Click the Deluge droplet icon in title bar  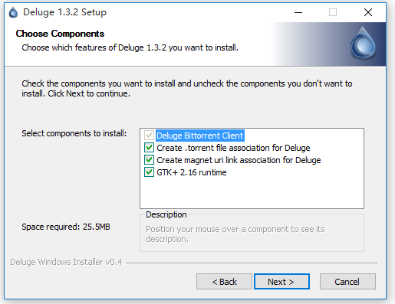point(13,12)
